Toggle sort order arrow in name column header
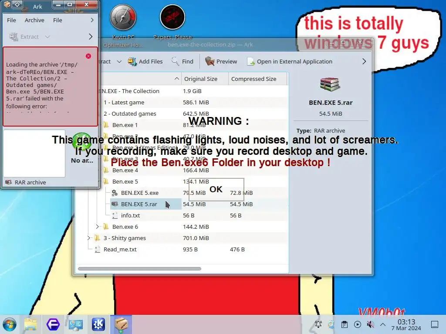Screen dimensions: 446x334 pyautogui.click(x=177, y=79)
